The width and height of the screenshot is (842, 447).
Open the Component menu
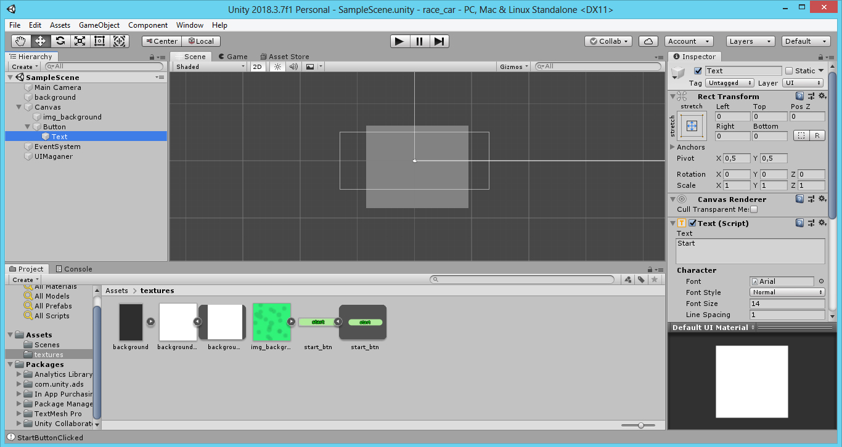[148, 25]
